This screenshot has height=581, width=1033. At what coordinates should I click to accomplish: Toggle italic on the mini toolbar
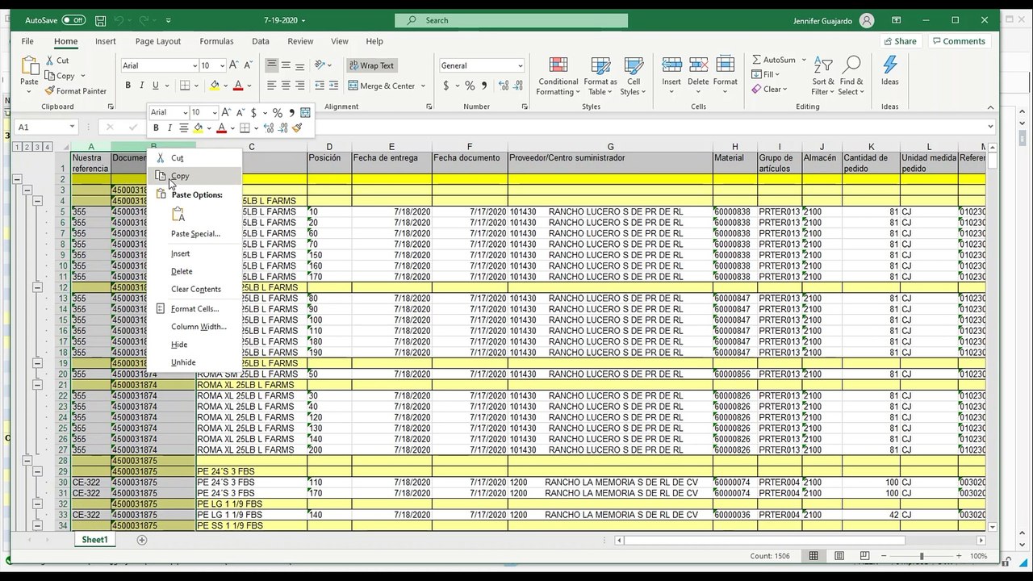click(x=169, y=127)
